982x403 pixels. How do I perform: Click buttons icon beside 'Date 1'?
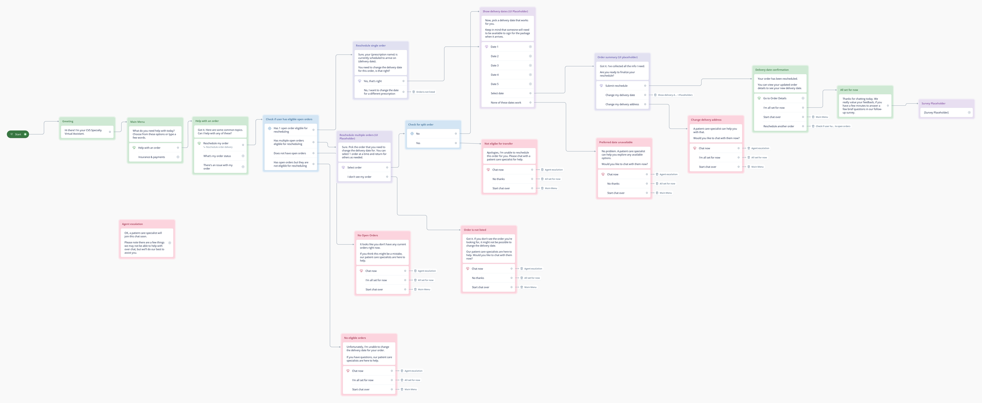[486, 47]
